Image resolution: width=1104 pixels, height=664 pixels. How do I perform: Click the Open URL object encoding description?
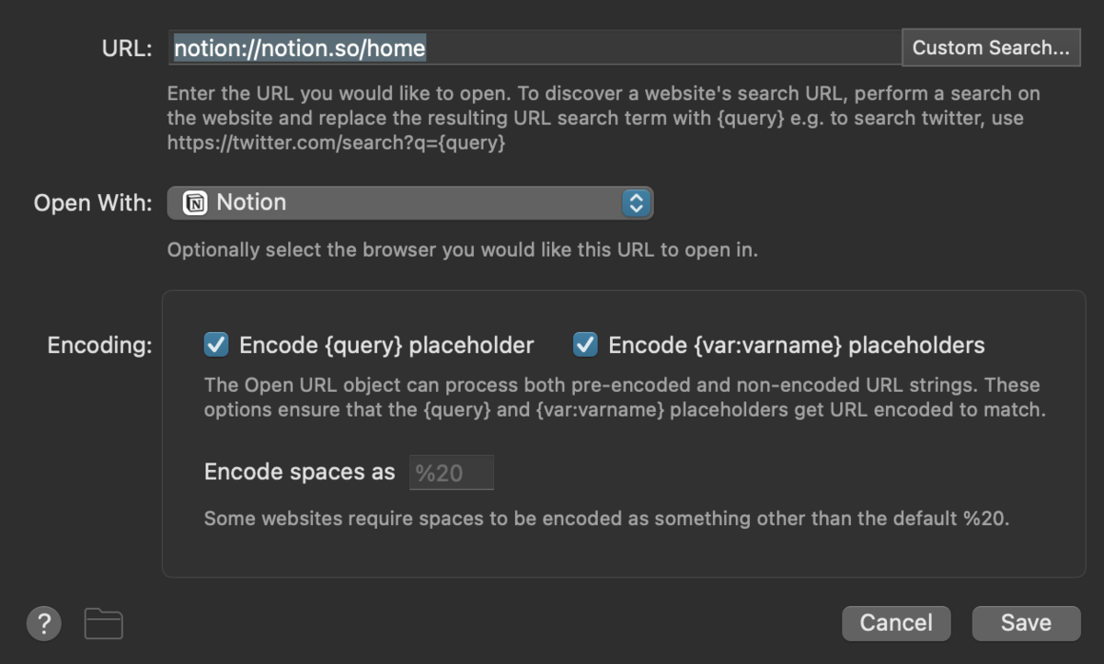point(625,397)
